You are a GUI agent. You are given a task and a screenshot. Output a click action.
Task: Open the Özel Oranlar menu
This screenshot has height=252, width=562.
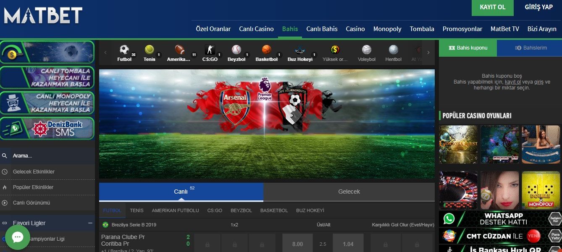[213, 29]
